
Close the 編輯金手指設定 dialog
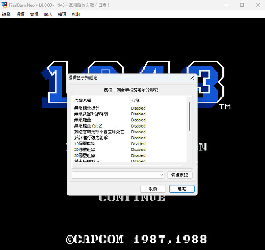pyautogui.click(x=192, y=77)
